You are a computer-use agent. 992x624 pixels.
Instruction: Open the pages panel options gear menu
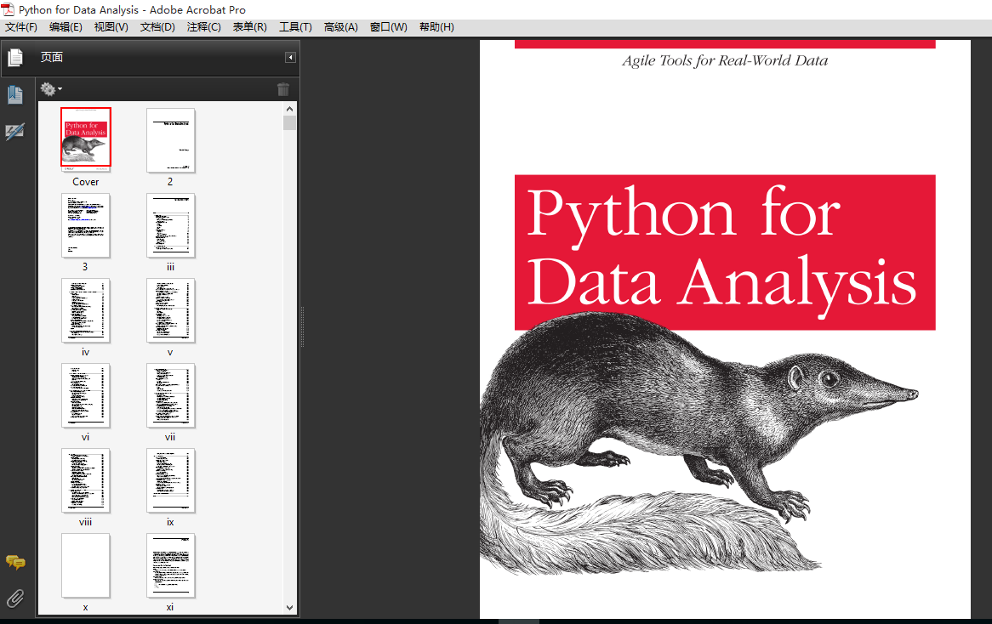(51, 89)
